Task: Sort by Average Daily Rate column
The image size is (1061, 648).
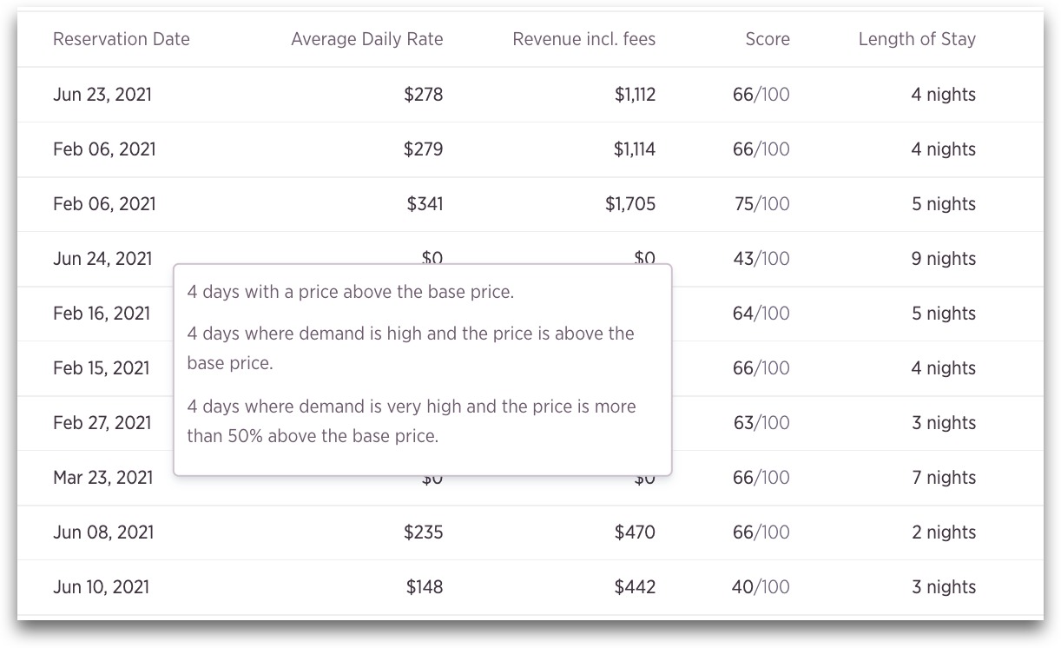Action: click(366, 39)
